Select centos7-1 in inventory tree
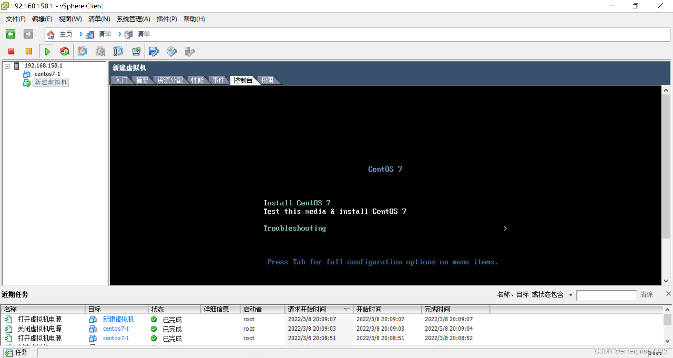This screenshot has height=358, width=673. tap(47, 74)
